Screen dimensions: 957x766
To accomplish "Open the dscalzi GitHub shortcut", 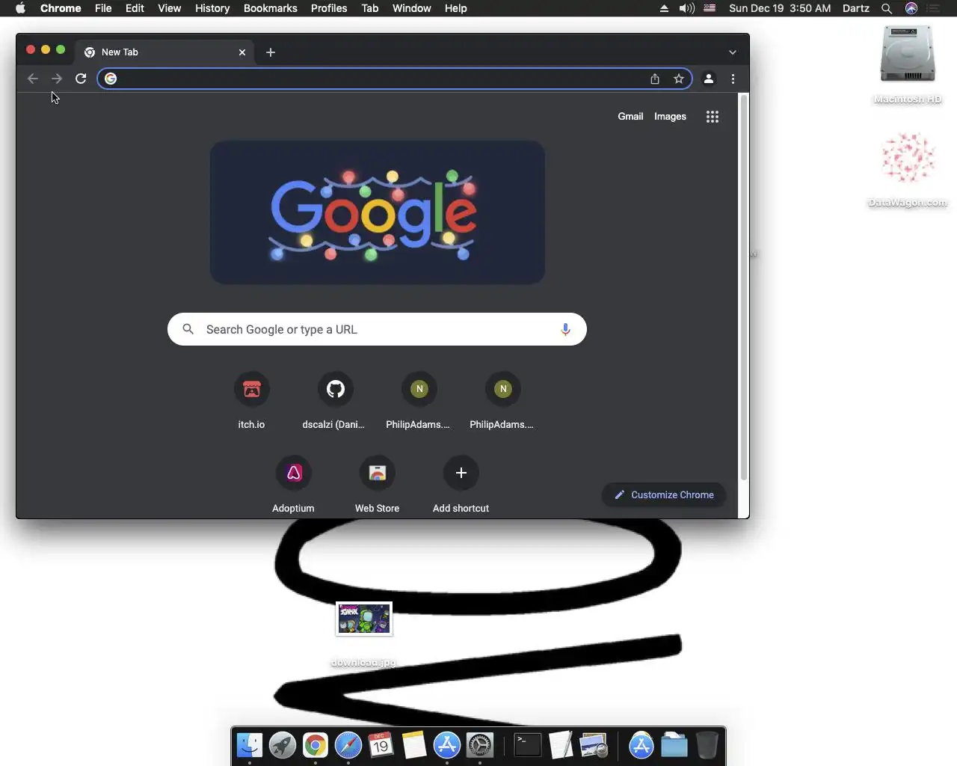I will pyautogui.click(x=335, y=402).
